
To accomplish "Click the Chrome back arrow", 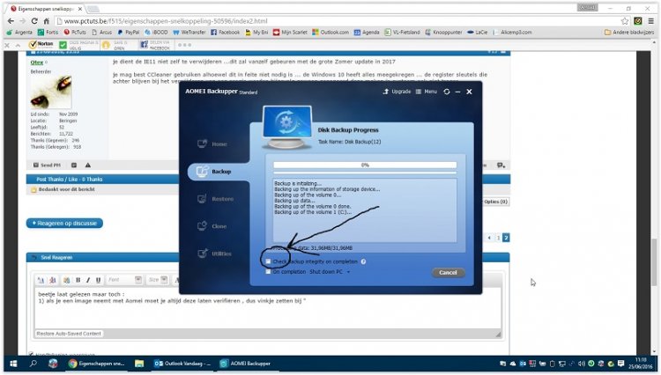I will [x=11, y=21].
